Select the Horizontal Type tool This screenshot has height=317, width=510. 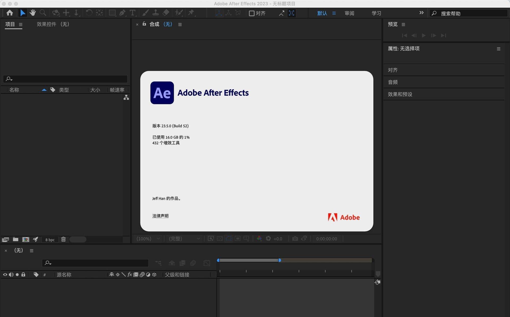[132, 13]
